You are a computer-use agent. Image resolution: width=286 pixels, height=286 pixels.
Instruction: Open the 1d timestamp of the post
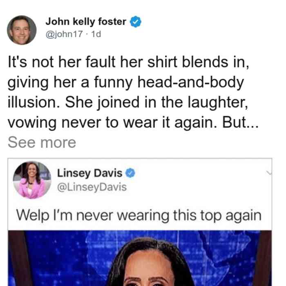click(96, 34)
